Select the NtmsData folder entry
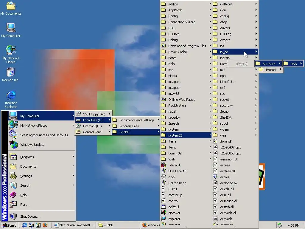The image size is (305, 229). [x=235, y=82]
